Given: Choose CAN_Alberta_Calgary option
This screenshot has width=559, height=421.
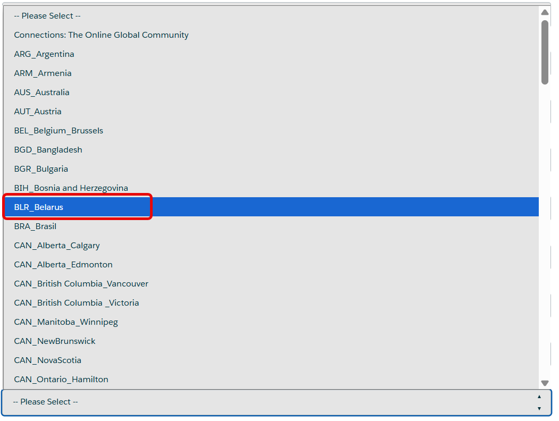Looking at the screenshot, I should coord(57,246).
